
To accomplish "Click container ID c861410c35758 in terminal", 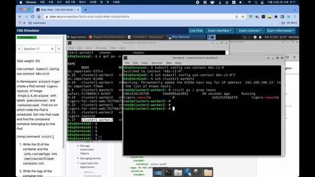I will [136, 94].
